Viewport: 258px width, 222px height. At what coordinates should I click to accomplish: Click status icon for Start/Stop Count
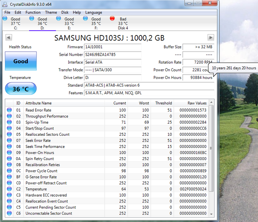(9, 128)
